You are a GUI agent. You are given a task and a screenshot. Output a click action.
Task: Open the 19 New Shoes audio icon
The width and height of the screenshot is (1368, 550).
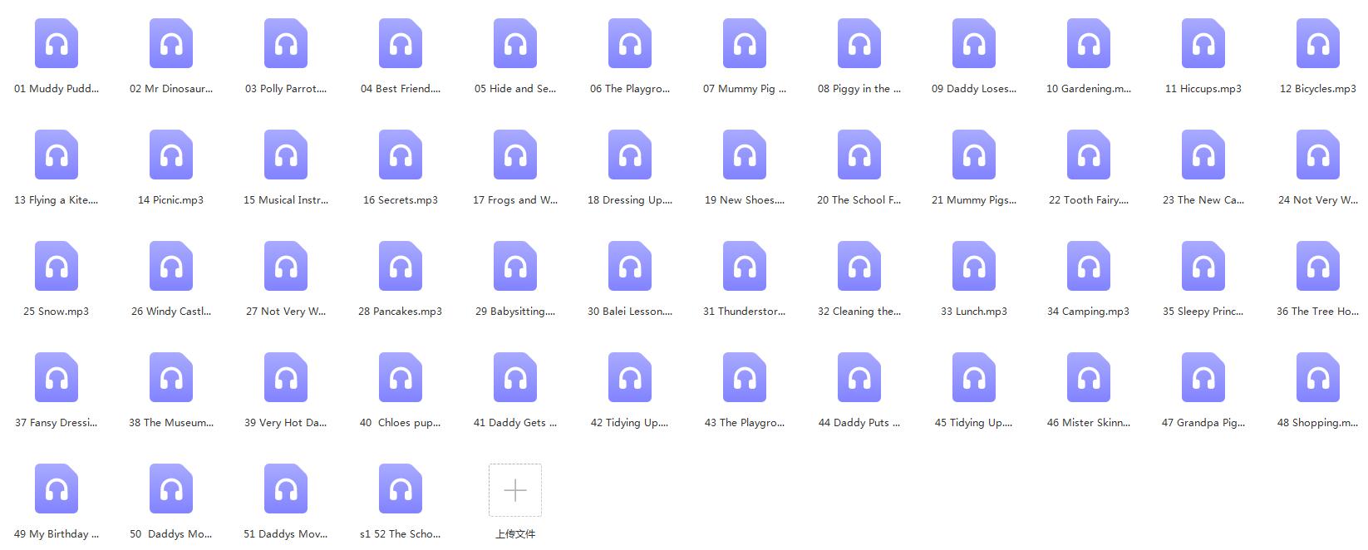(745, 155)
